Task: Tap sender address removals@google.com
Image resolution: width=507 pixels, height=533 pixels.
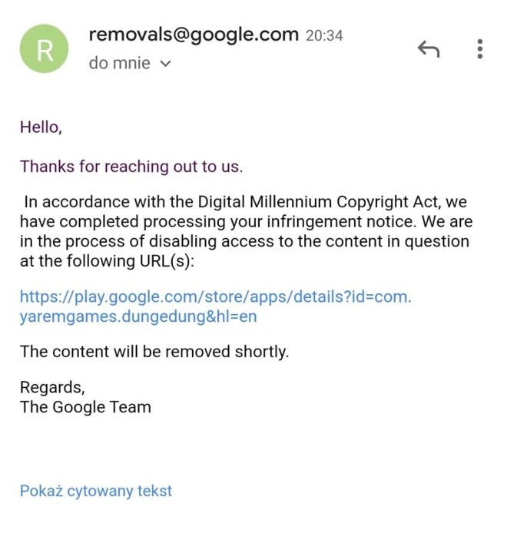Action: pos(193,35)
